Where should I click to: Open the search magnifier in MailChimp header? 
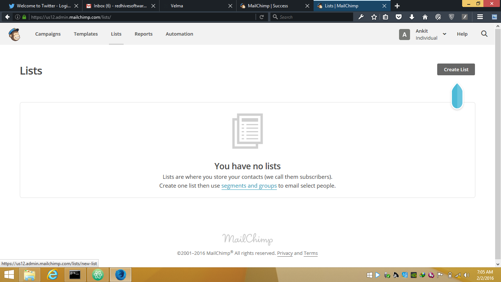484,34
